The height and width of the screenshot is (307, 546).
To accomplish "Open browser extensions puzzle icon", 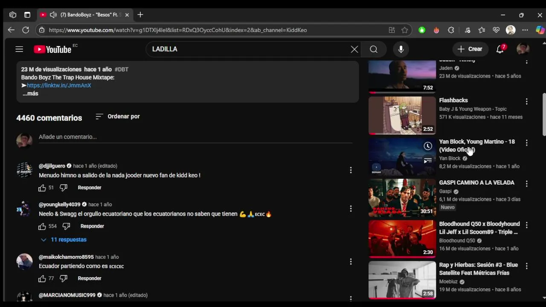I will [x=451, y=30].
